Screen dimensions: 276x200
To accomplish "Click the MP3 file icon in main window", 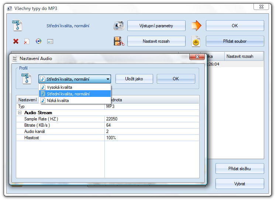I will [x=17, y=25].
